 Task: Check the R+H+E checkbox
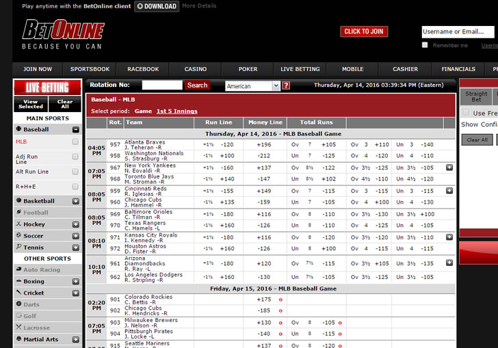click(75, 187)
